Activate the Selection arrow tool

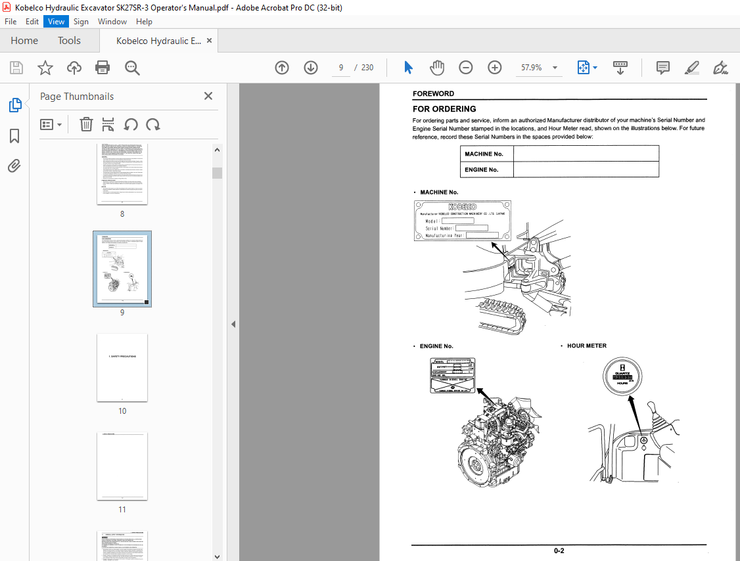tap(408, 68)
